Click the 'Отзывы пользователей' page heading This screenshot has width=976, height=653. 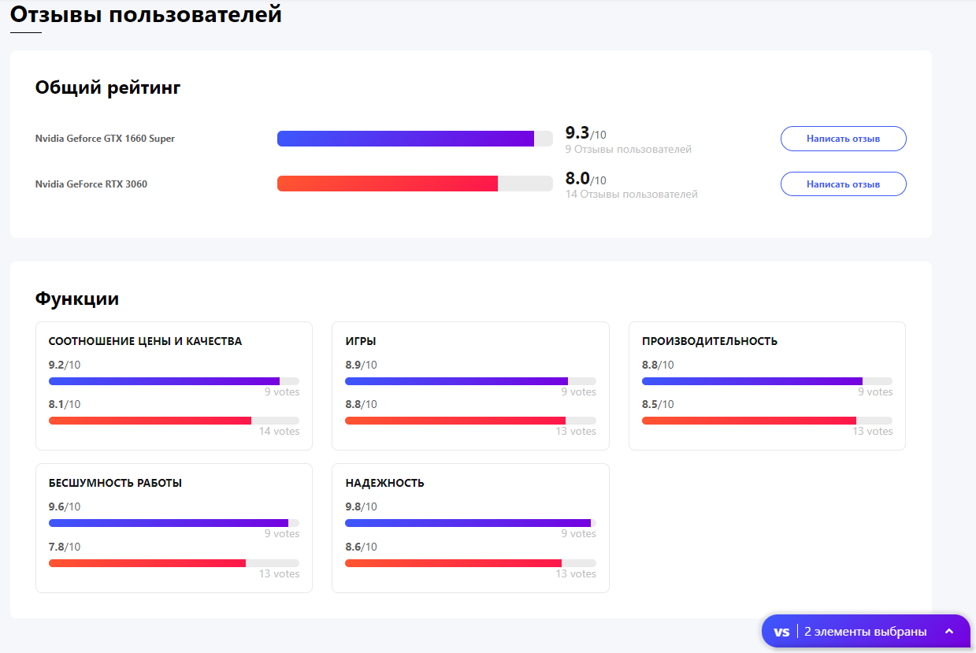(146, 13)
